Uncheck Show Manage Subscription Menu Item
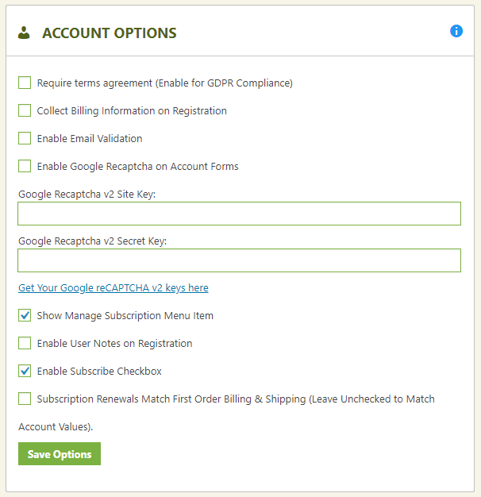 25,315
